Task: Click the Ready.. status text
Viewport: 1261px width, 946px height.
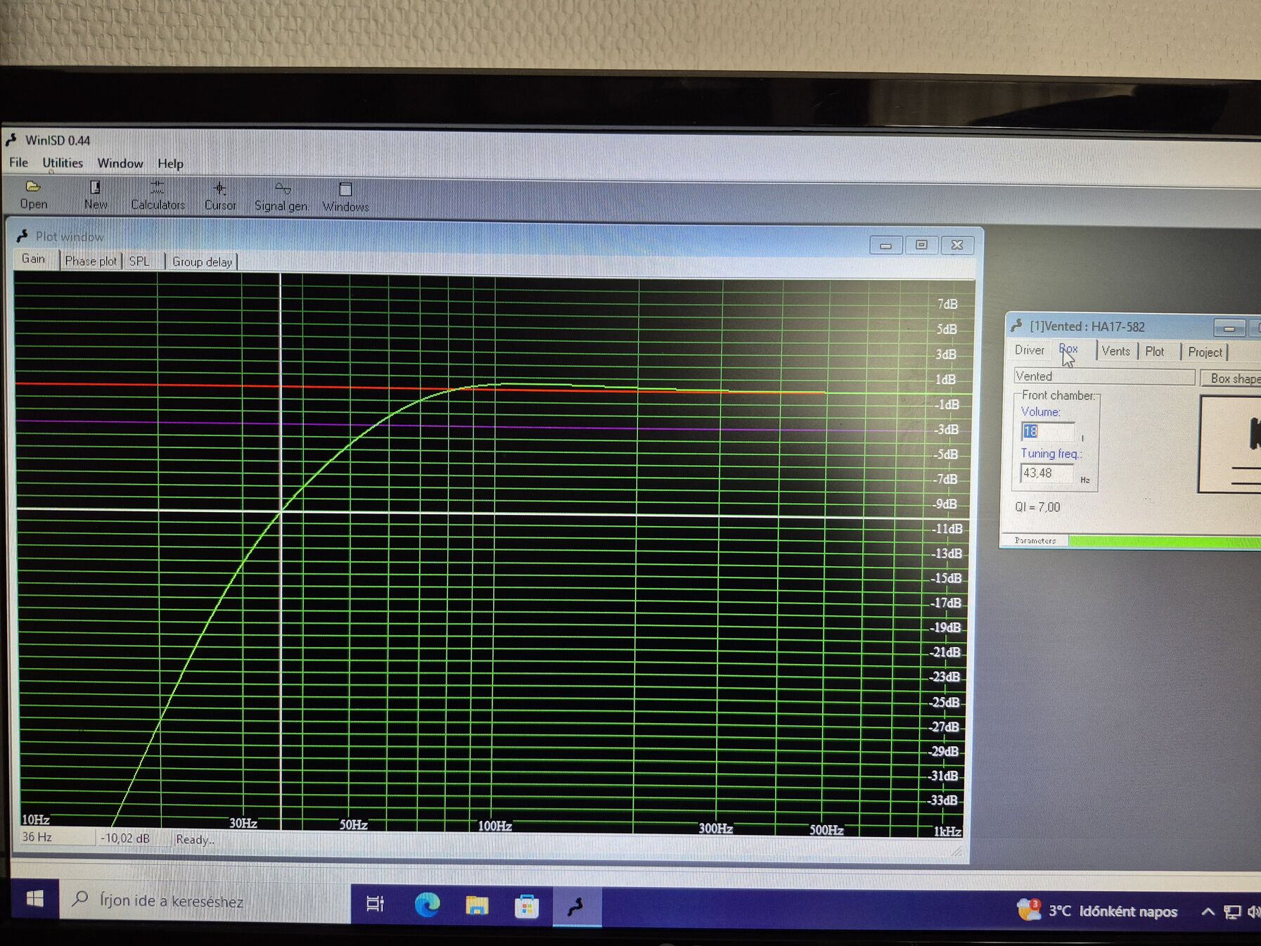Action: 196,840
